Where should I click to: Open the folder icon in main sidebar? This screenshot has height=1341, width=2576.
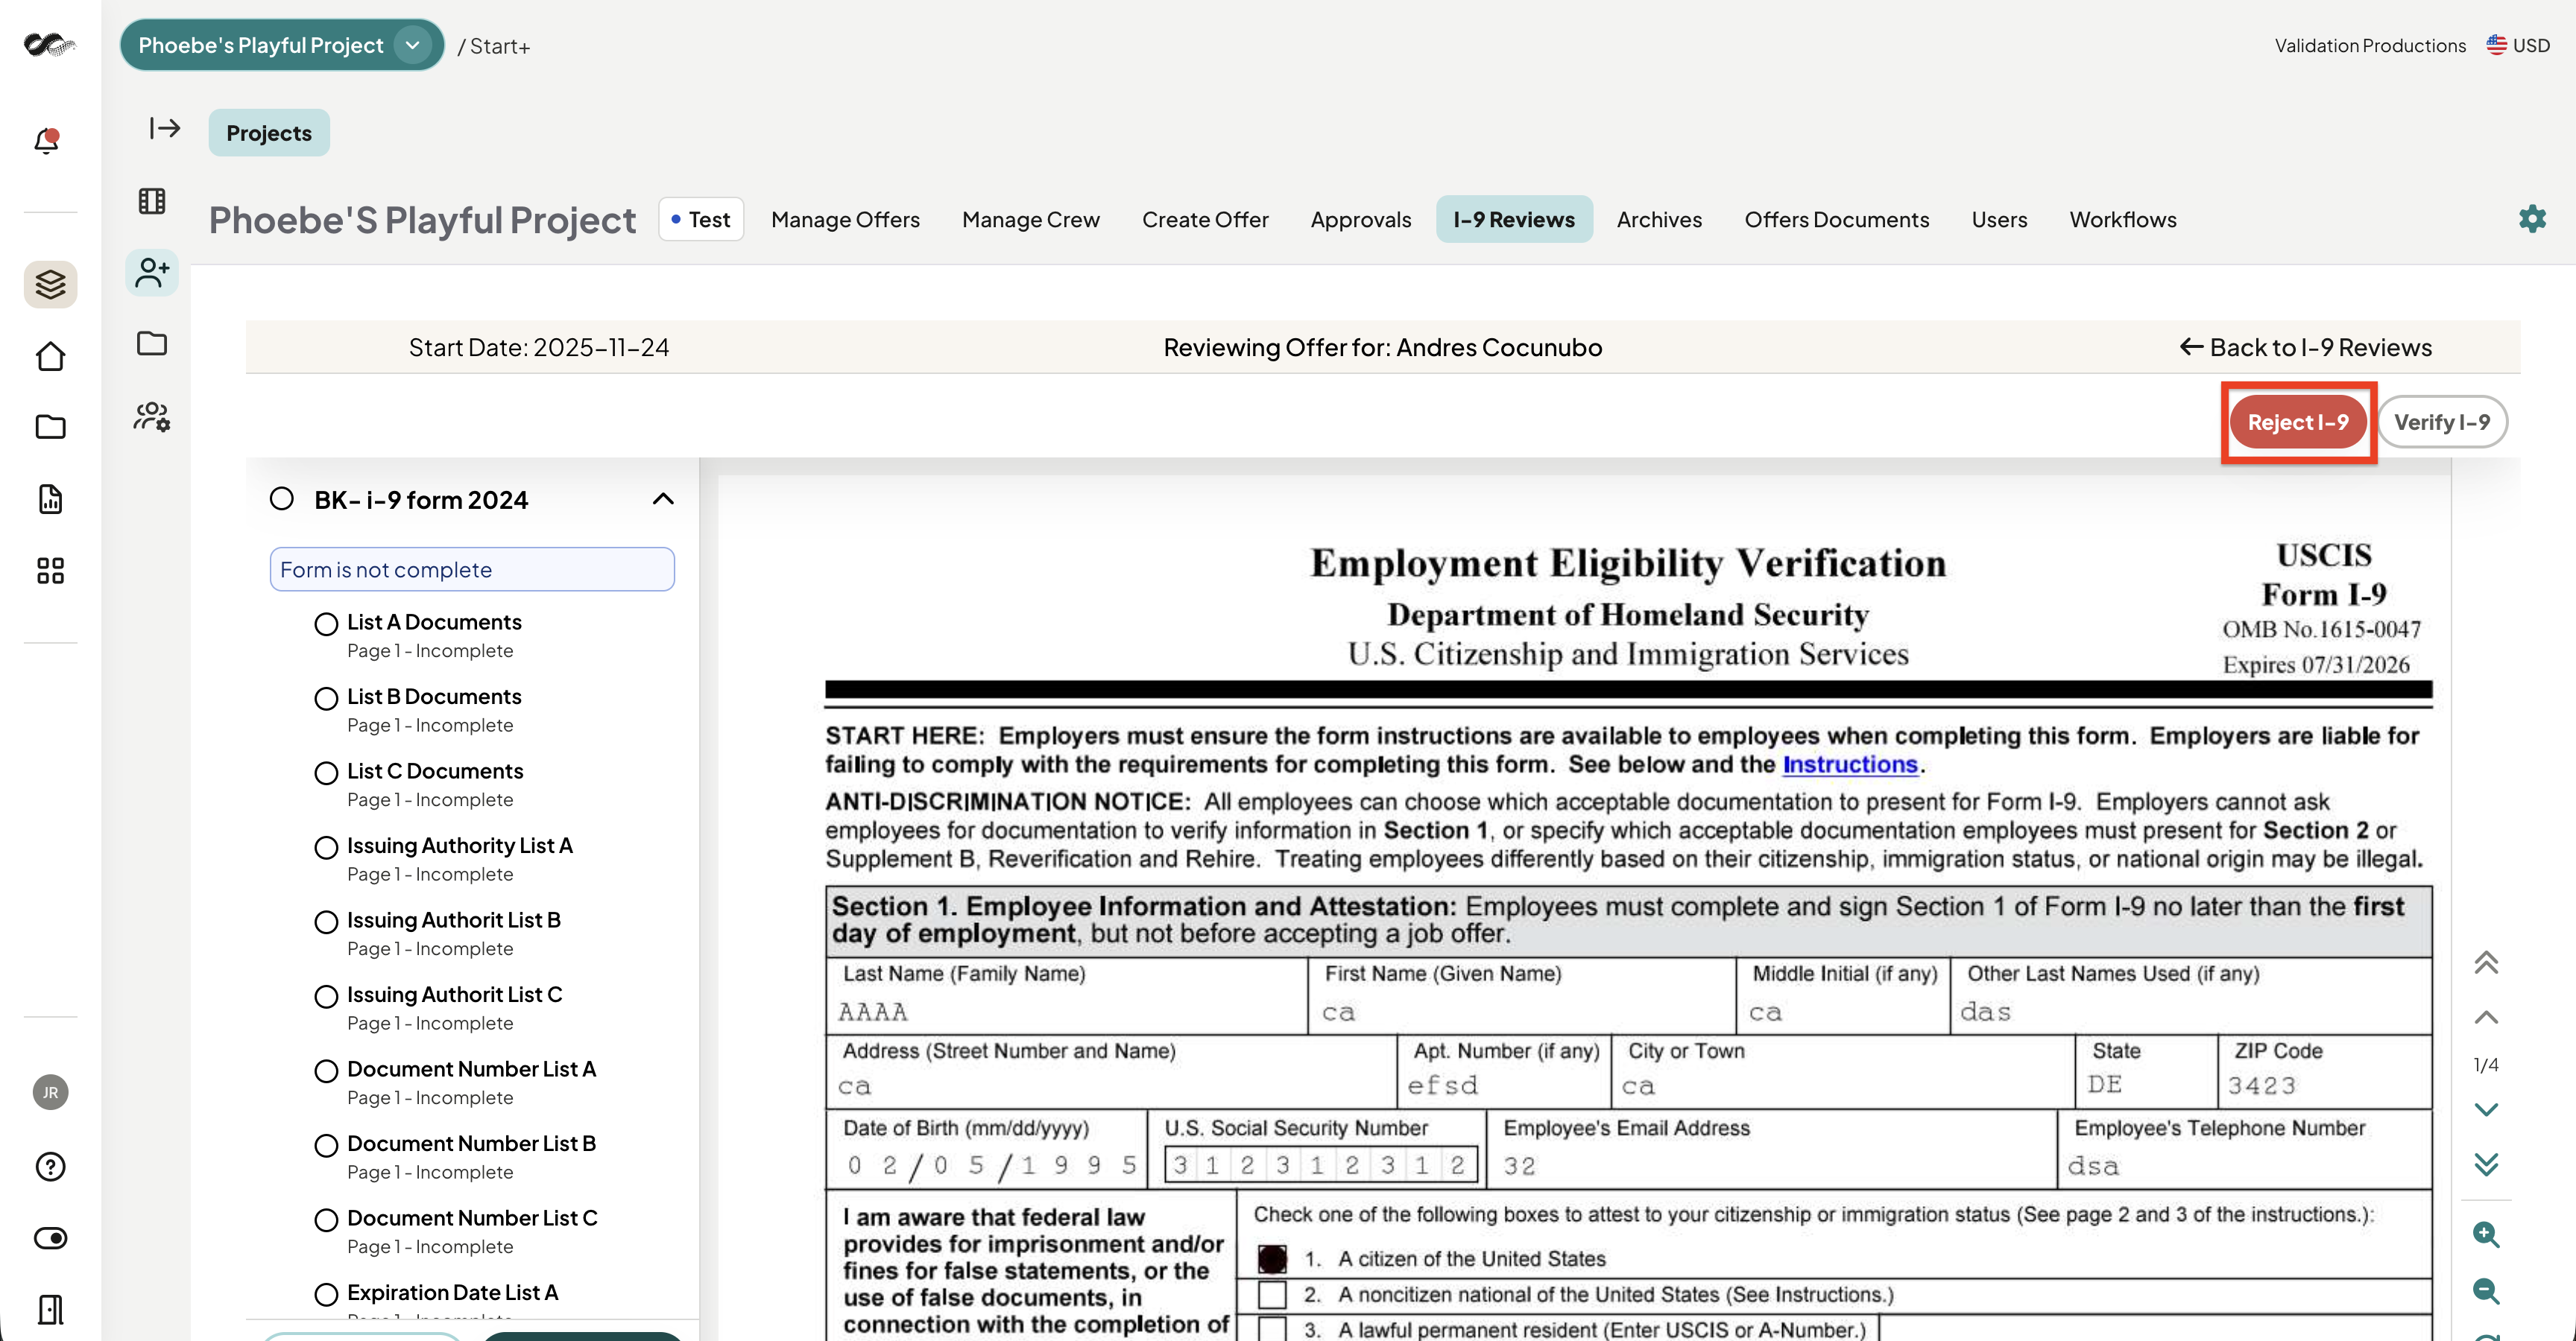point(50,428)
